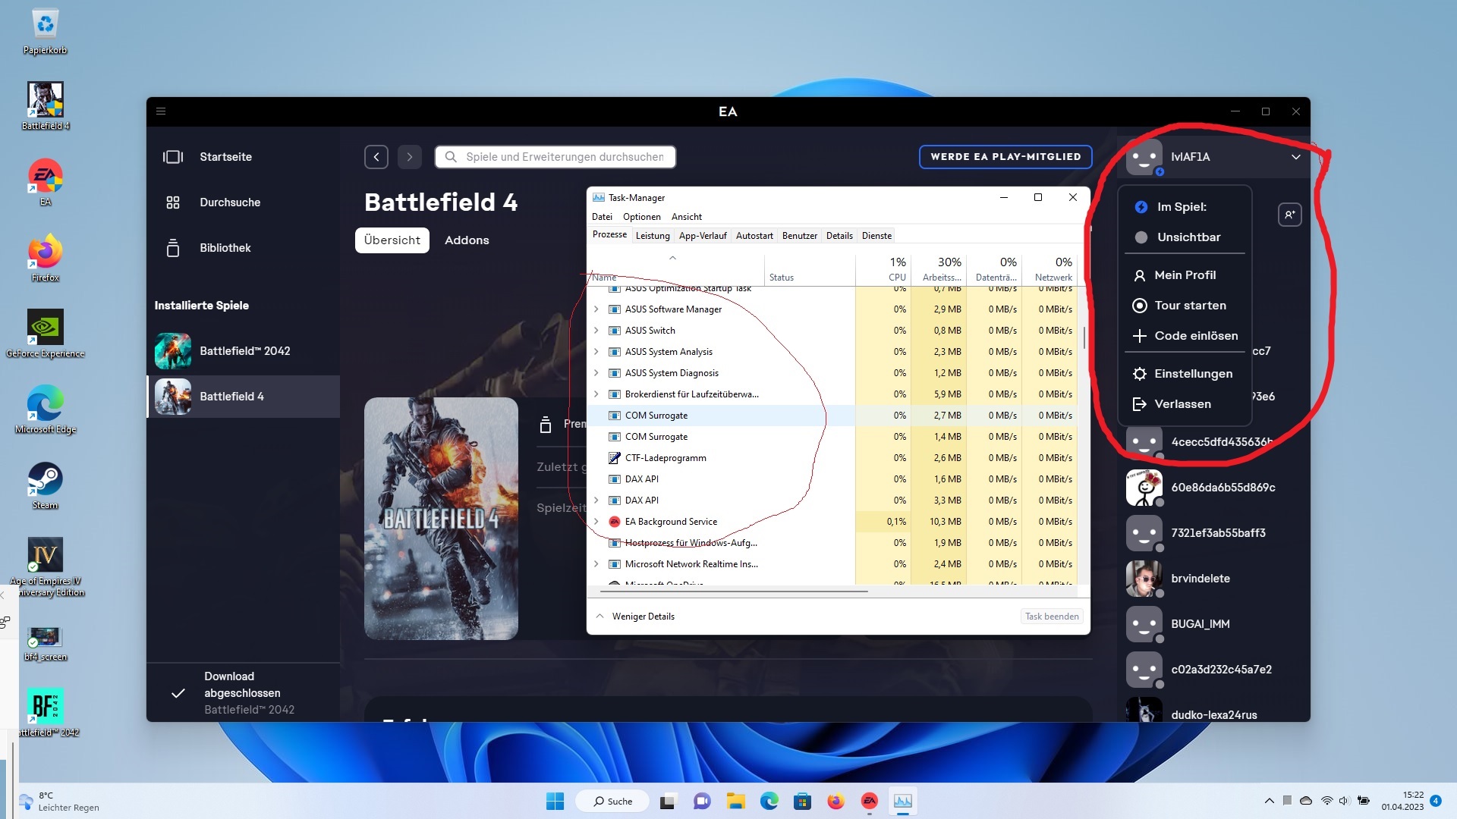Select friend 7321ef3ab55baff3
This screenshot has width=1457, height=819.
[x=1214, y=533]
